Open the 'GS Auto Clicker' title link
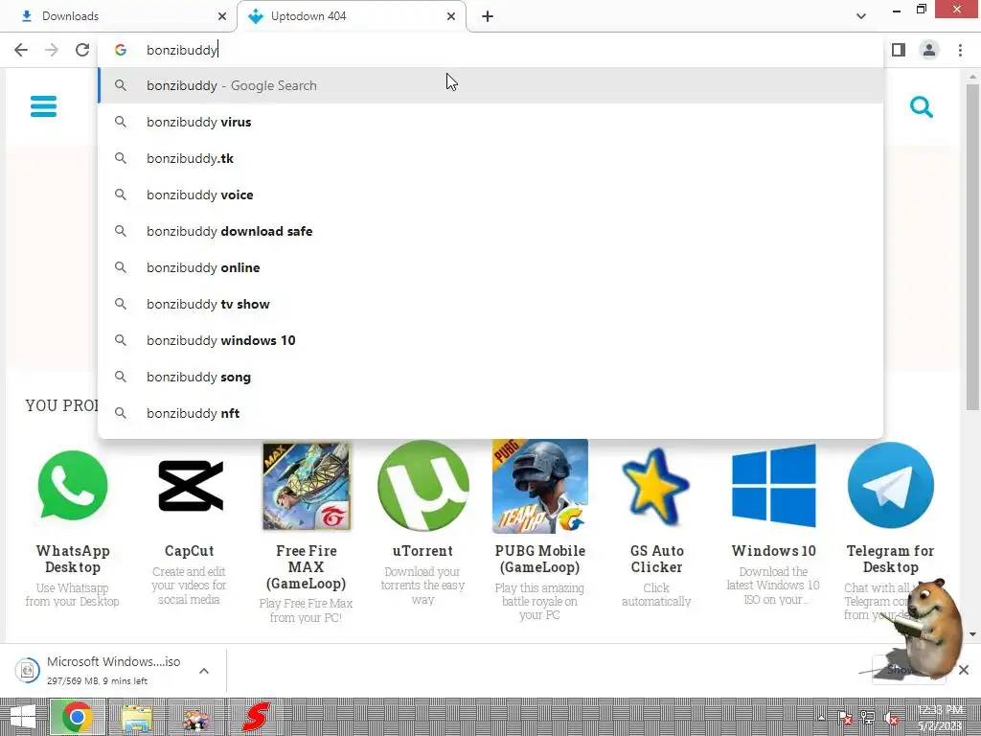The image size is (981, 736). click(656, 559)
